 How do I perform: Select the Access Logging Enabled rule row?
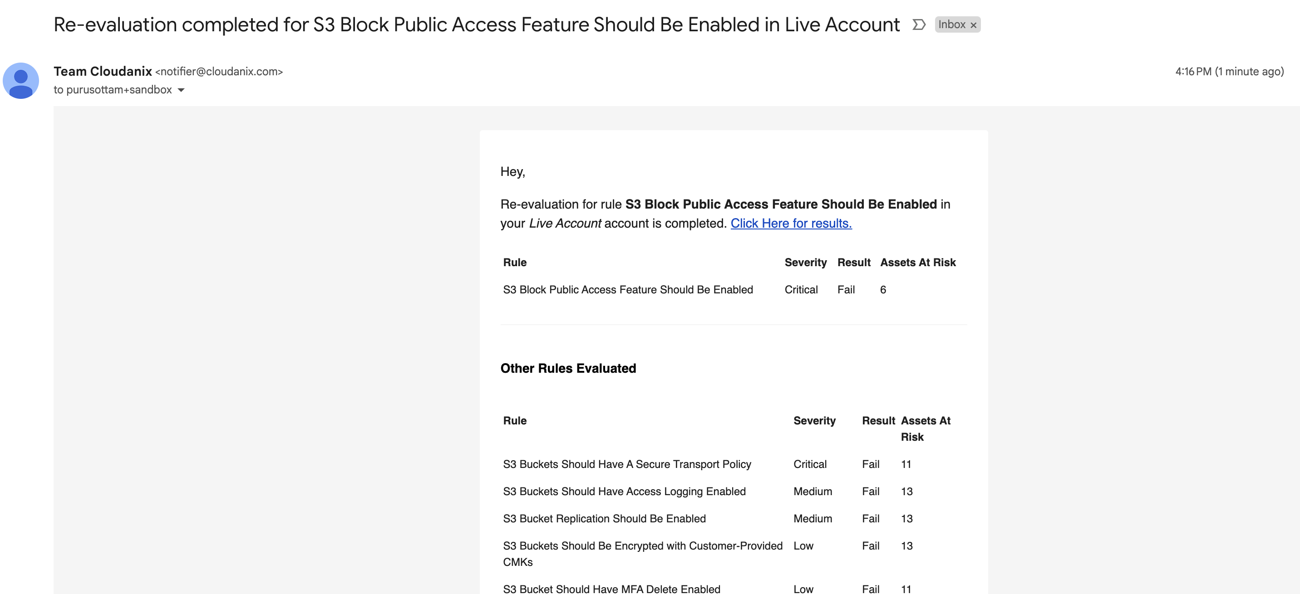pyautogui.click(x=624, y=491)
